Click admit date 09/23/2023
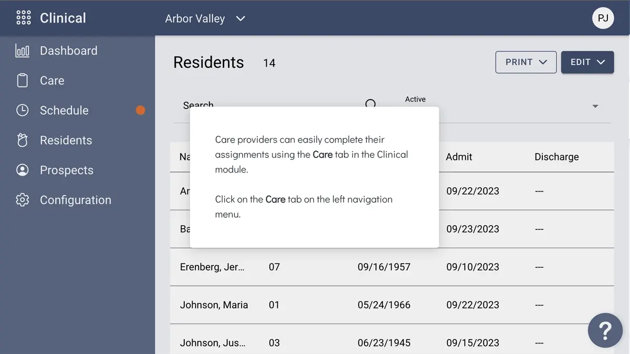The width and height of the screenshot is (630, 354). coord(472,229)
